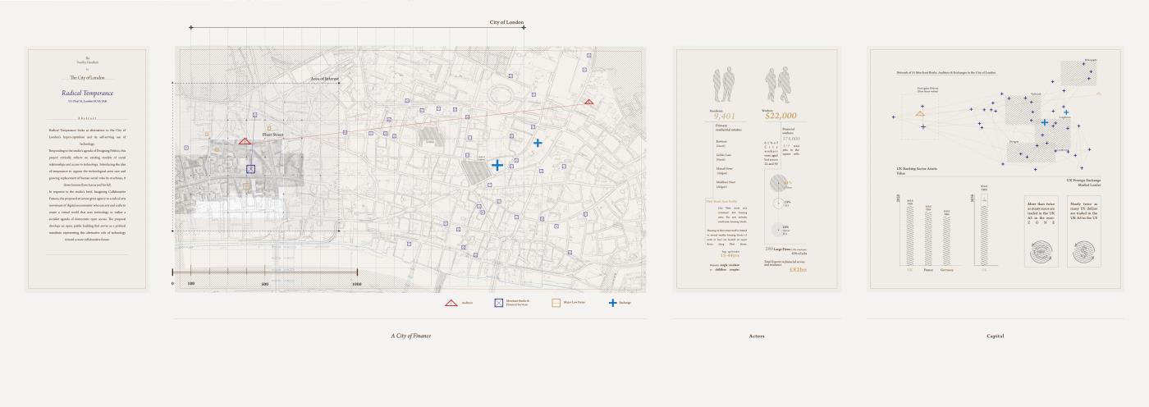This screenshot has width=1149, height=407.
Task: Click the red auditor triangle beside Fleet Street
Action: 245,141
